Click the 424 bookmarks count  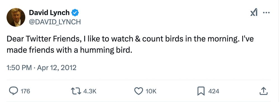click(214, 91)
